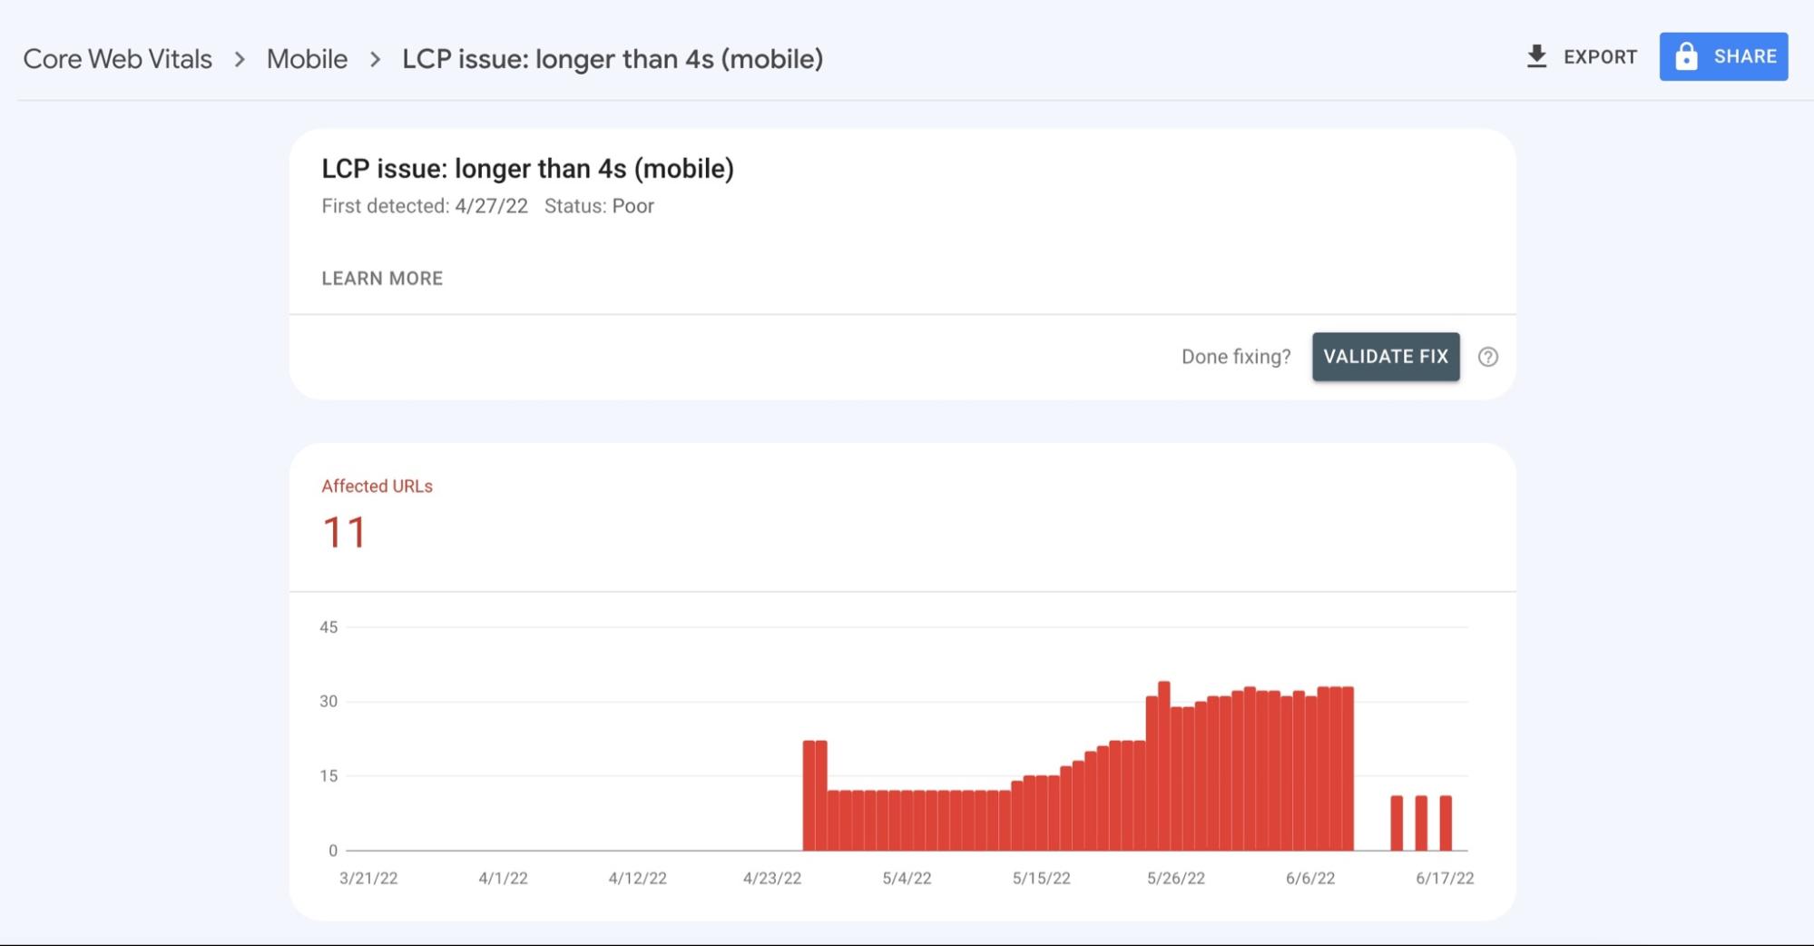Click the lock icon in Share button
1814x946 pixels.
pyautogui.click(x=1686, y=56)
